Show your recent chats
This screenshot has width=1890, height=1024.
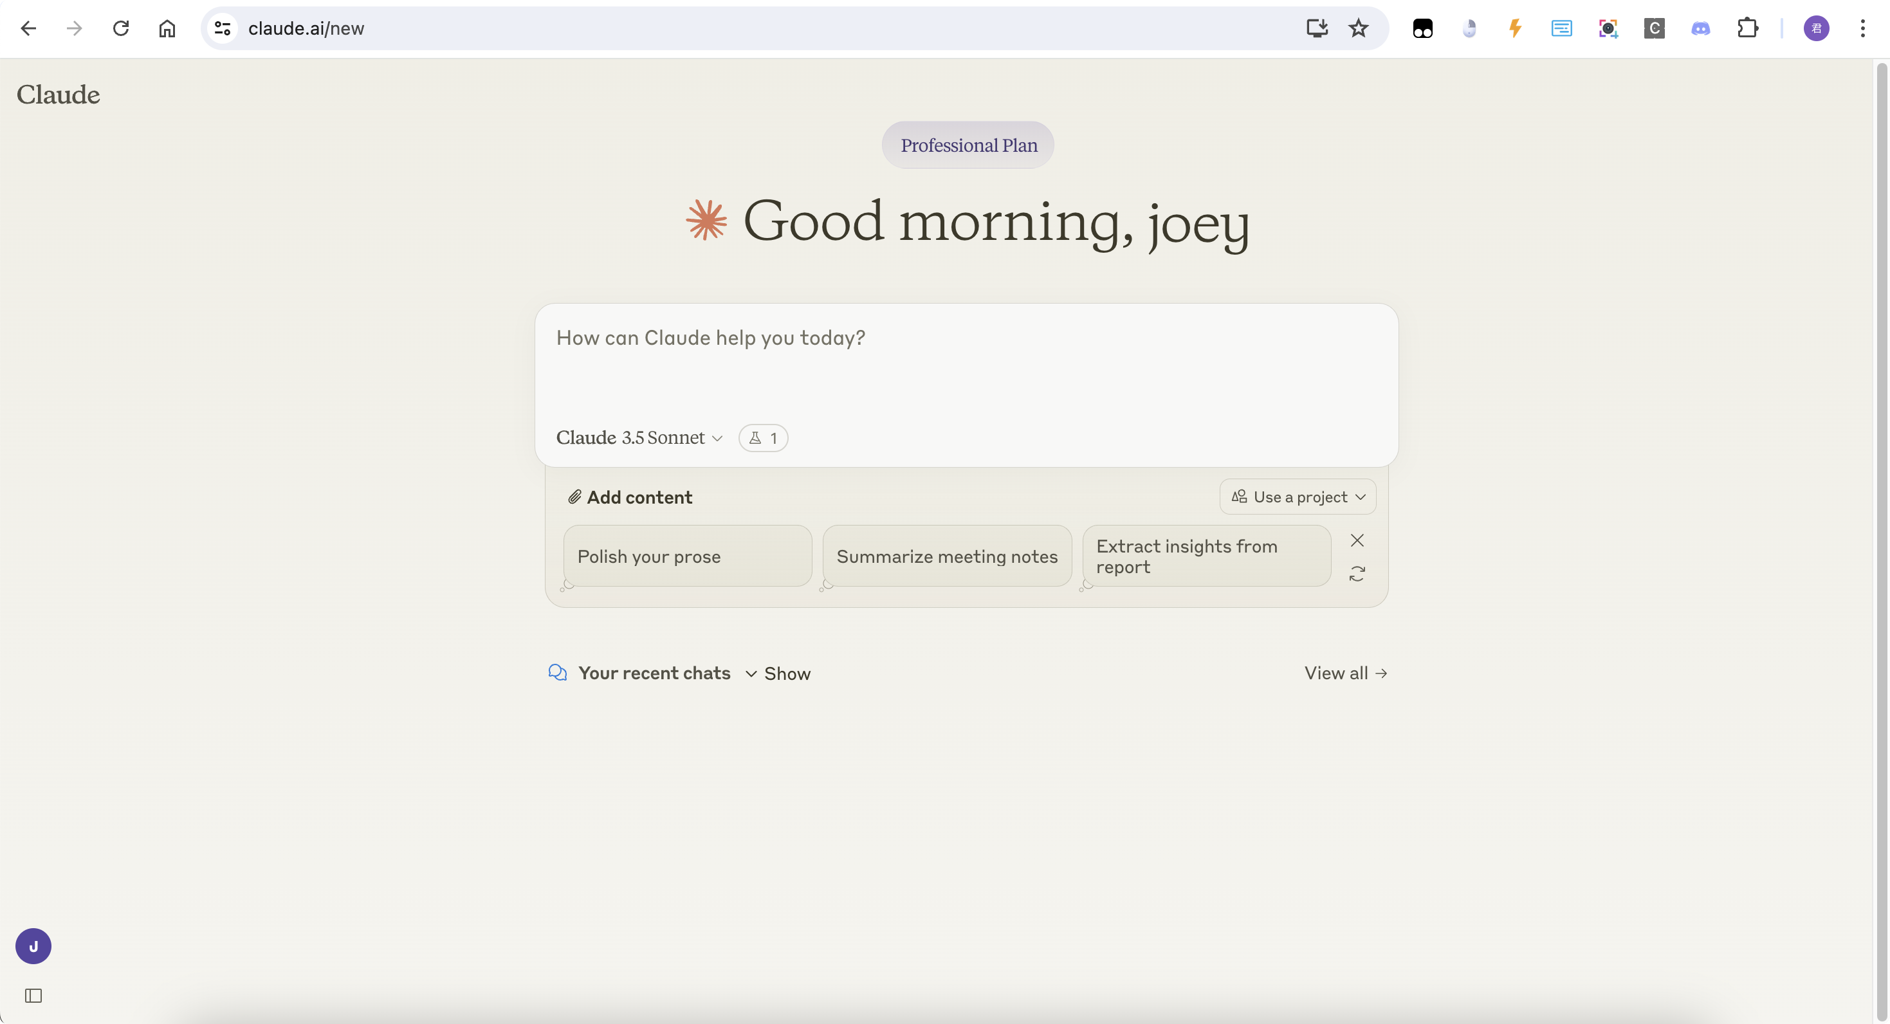(x=778, y=673)
